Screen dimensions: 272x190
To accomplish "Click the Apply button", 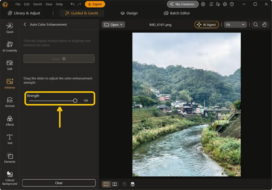I will coord(59,59).
